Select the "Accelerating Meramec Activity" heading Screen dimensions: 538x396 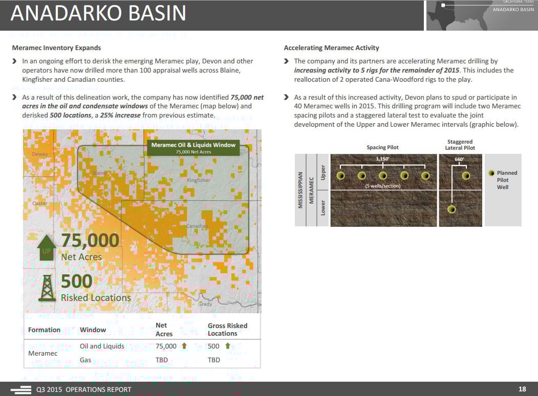coord(331,48)
